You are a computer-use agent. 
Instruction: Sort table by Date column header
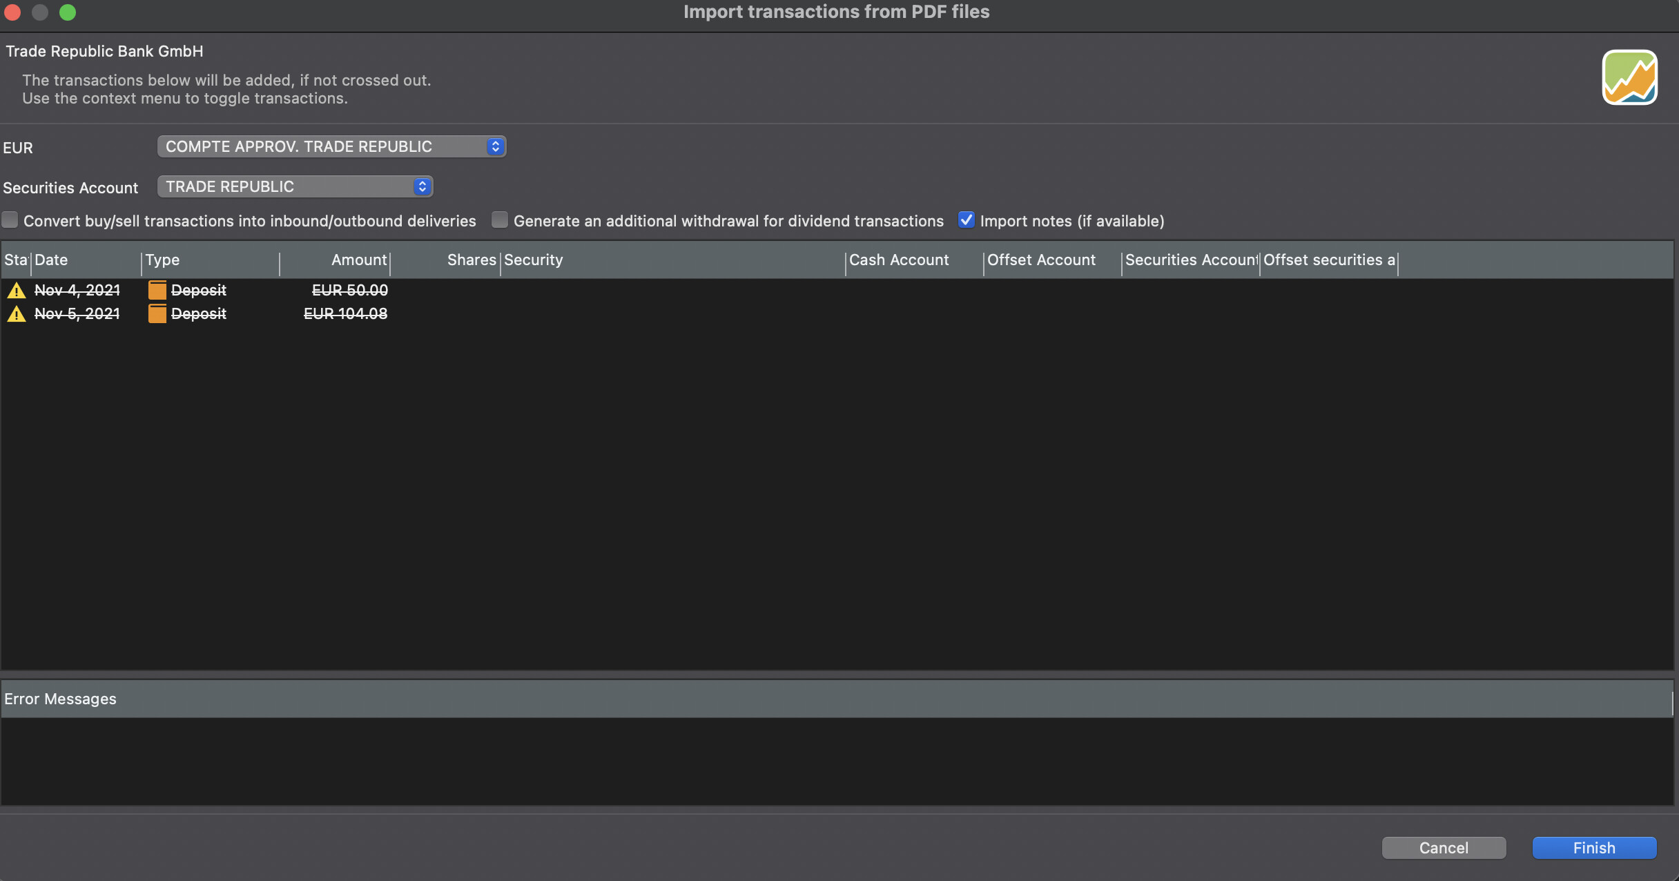(x=86, y=260)
